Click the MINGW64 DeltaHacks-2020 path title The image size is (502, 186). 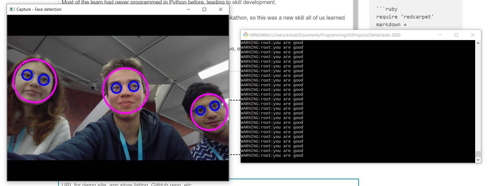325,35
